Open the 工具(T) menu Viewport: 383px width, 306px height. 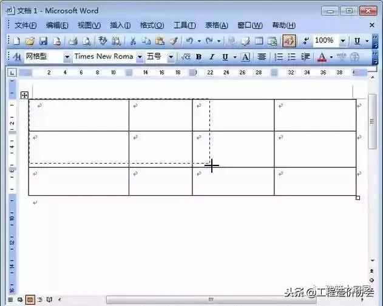coord(185,25)
